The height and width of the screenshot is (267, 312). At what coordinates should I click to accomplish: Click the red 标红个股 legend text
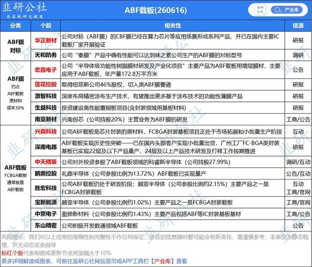pyautogui.click(x=12, y=253)
